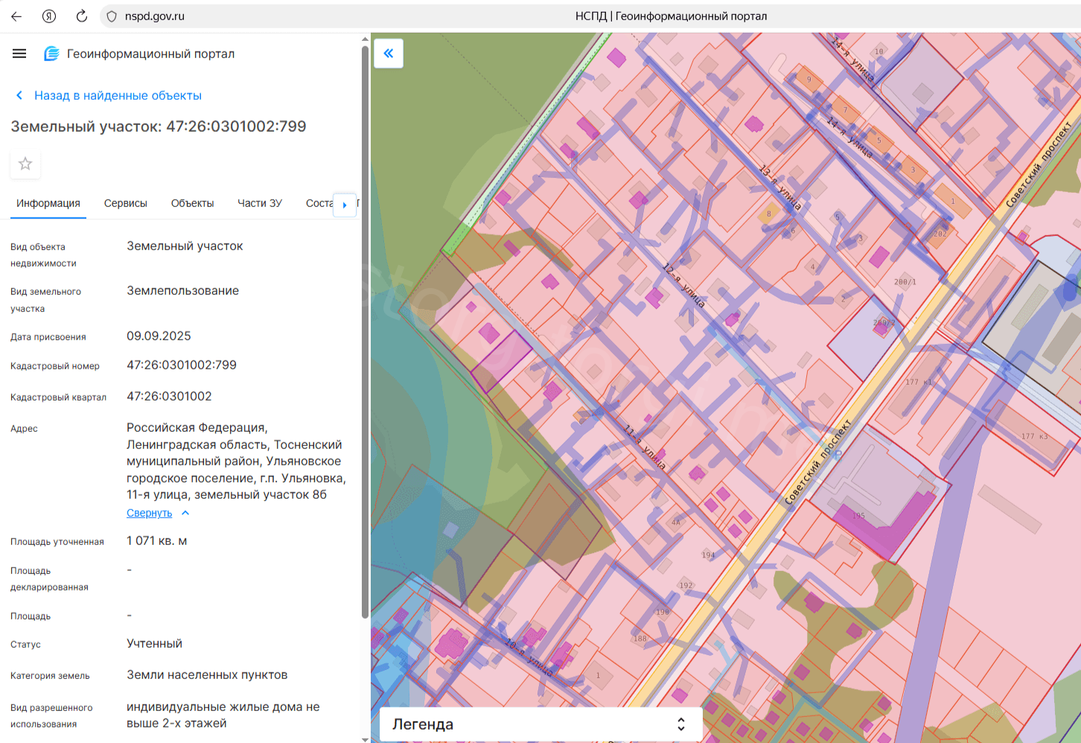This screenshot has width=1081, height=743.
Task: Open site security info shield icon
Action: pyautogui.click(x=112, y=16)
